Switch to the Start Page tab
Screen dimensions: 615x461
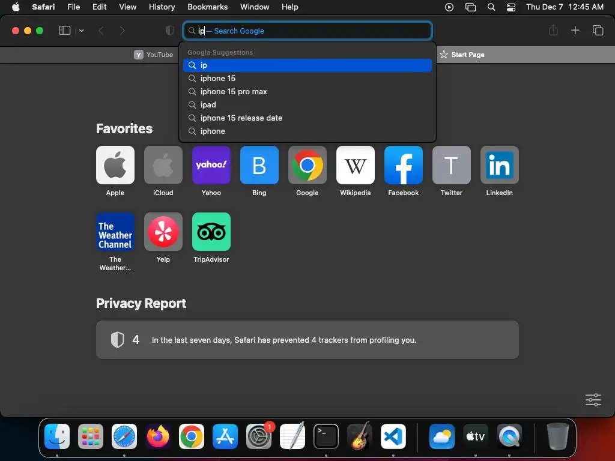click(x=462, y=55)
